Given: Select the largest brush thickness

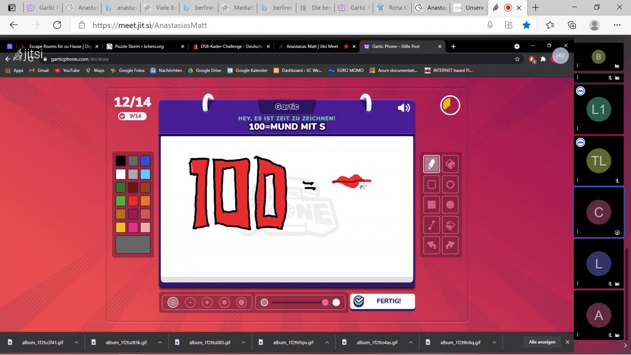Looking at the screenshot, I should coord(242,302).
